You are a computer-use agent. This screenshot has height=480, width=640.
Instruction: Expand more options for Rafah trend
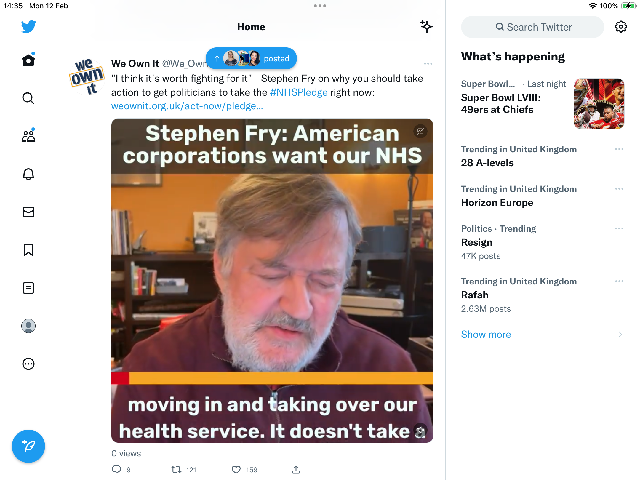pyautogui.click(x=619, y=281)
